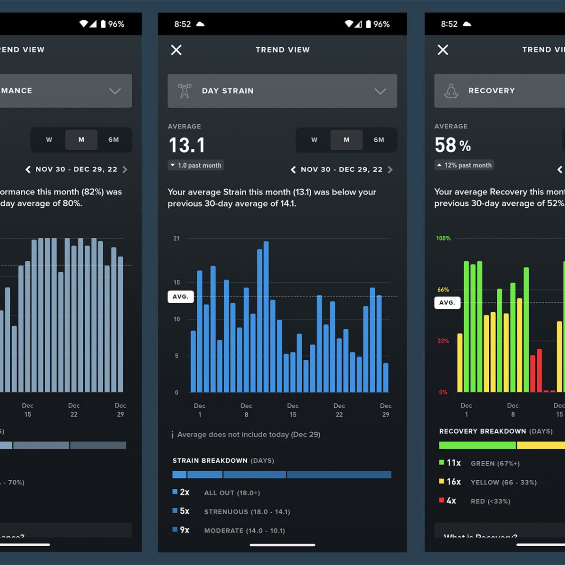The height and width of the screenshot is (565, 565).
Task: Select W range in leftmost panel
Action: coord(49,140)
